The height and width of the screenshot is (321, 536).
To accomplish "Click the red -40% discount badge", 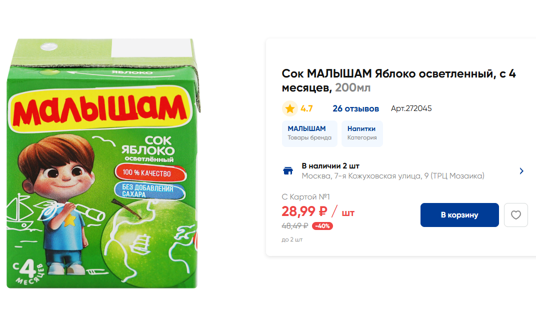I will click(x=322, y=226).
